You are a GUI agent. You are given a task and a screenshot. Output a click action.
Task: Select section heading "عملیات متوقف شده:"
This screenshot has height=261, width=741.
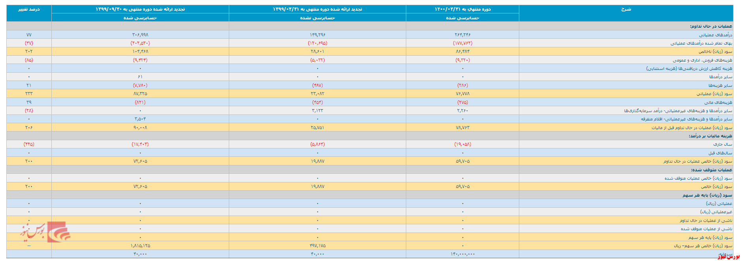coord(712,170)
